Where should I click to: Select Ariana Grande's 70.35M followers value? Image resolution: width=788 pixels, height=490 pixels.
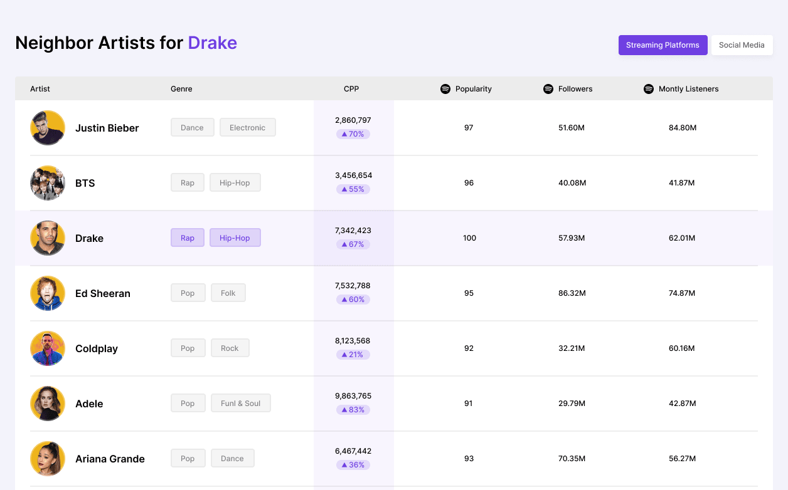[572, 459]
